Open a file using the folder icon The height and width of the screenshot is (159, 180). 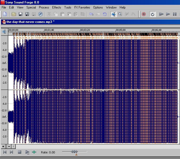pyautogui.click(x=14, y=14)
